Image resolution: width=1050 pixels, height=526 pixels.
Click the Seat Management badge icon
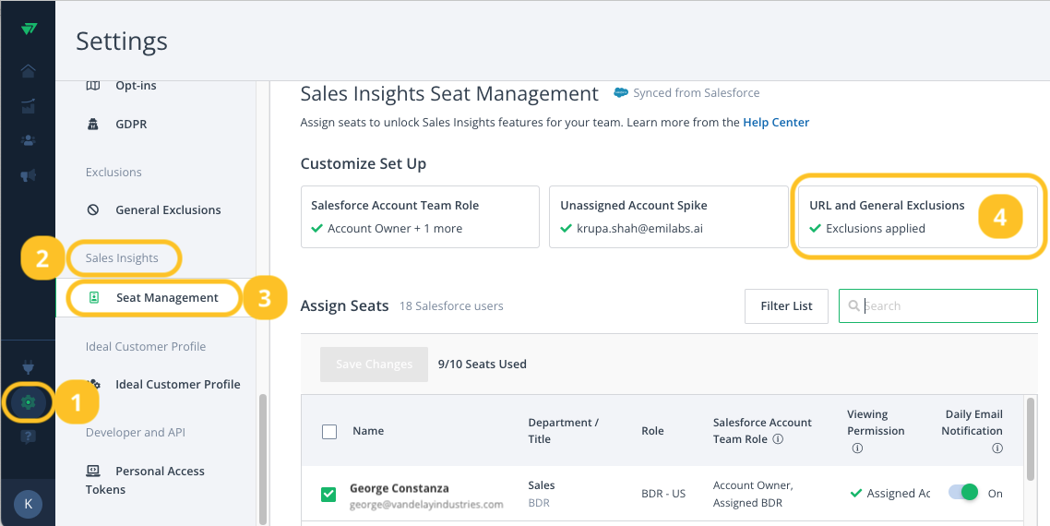[x=94, y=297]
